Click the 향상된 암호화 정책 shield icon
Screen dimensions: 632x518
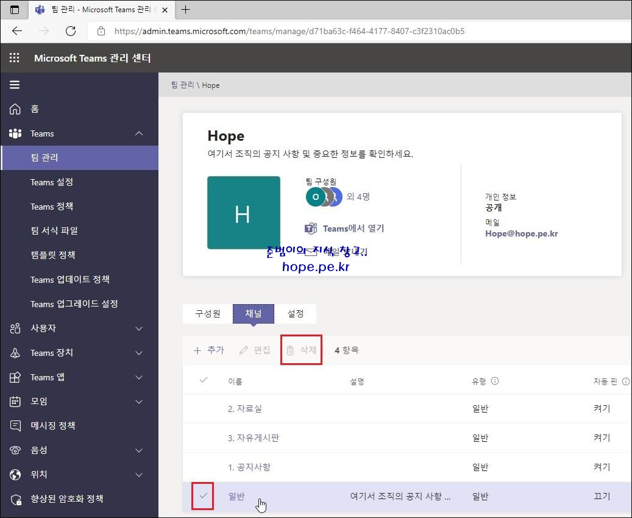tap(16, 500)
